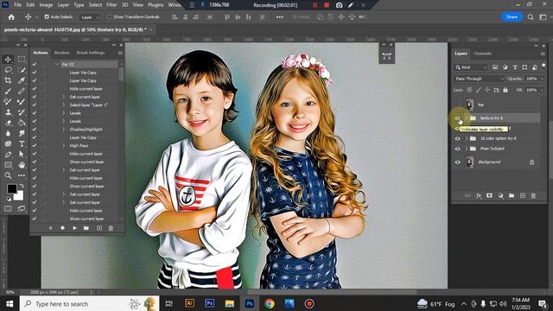Select the Path Selection arrow tool
Viewport: 553px width, 311px height.
click(22, 155)
